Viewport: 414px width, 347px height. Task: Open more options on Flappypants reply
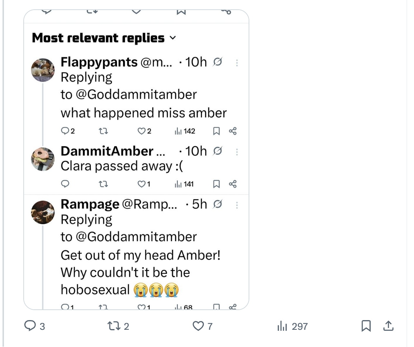click(237, 63)
